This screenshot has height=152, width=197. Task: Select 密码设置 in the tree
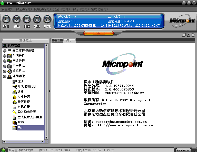[24, 107]
